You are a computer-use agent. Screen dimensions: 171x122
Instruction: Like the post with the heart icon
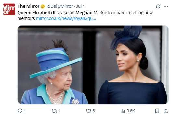coord(88,111)
